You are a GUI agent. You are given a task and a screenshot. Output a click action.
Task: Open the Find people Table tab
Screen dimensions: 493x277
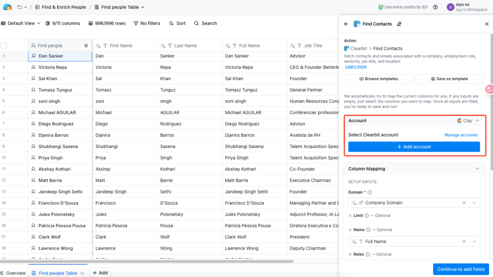tap(58, 273)
